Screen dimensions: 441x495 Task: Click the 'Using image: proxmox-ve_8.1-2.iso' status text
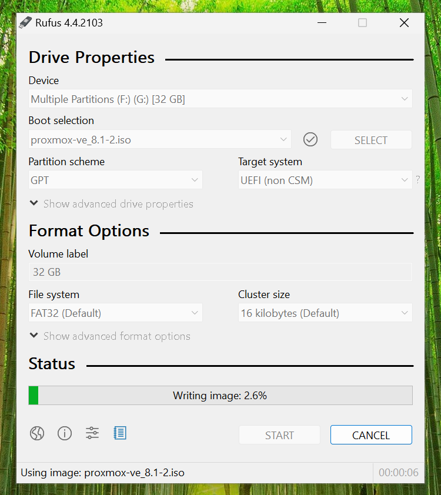click(102, 473)
